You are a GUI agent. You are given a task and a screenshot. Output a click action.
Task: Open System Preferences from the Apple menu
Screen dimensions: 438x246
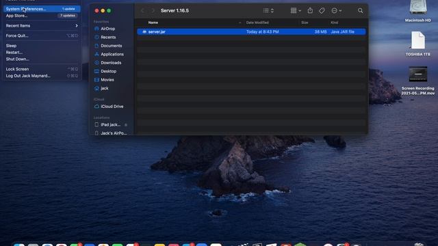pyautogui.click(x=42, y=9)
